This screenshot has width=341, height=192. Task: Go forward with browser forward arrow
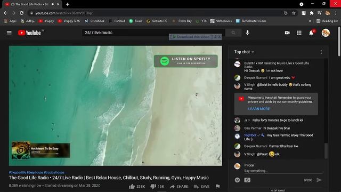(x=13, y=13)
